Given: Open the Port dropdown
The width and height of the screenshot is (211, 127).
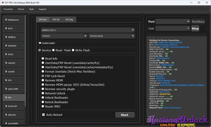Looking at the screenshot, I should click(173, 22).
